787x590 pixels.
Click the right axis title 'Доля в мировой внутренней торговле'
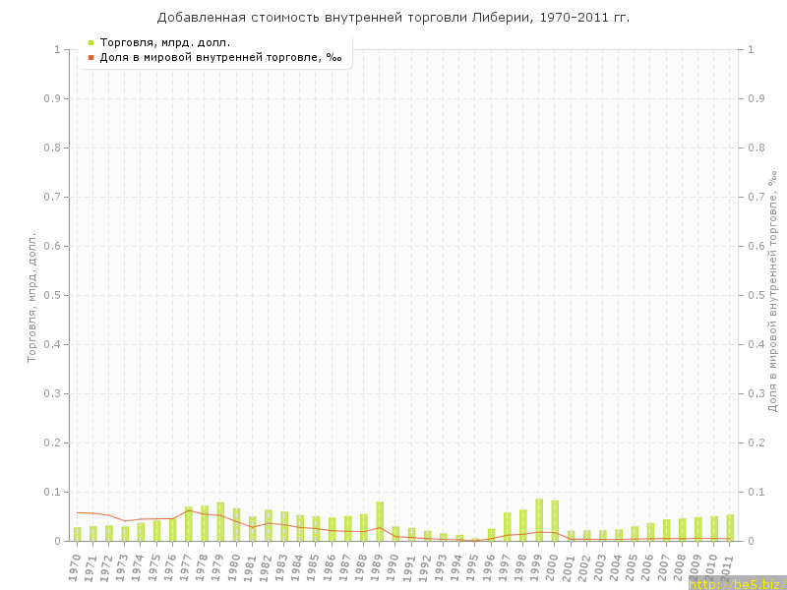coord(772,290)
